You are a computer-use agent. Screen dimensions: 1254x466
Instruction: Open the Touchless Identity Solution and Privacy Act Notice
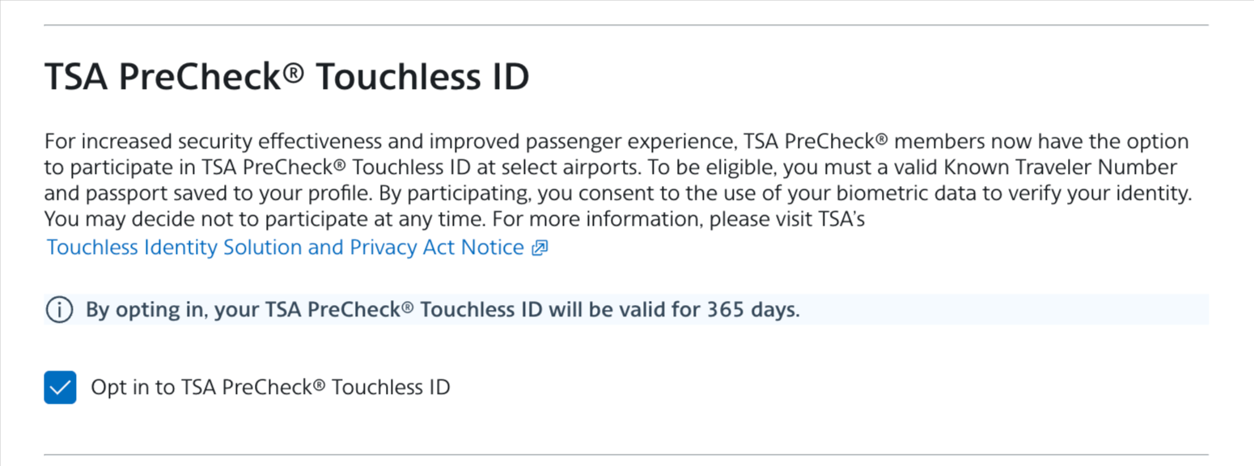(x=283, y=247)
